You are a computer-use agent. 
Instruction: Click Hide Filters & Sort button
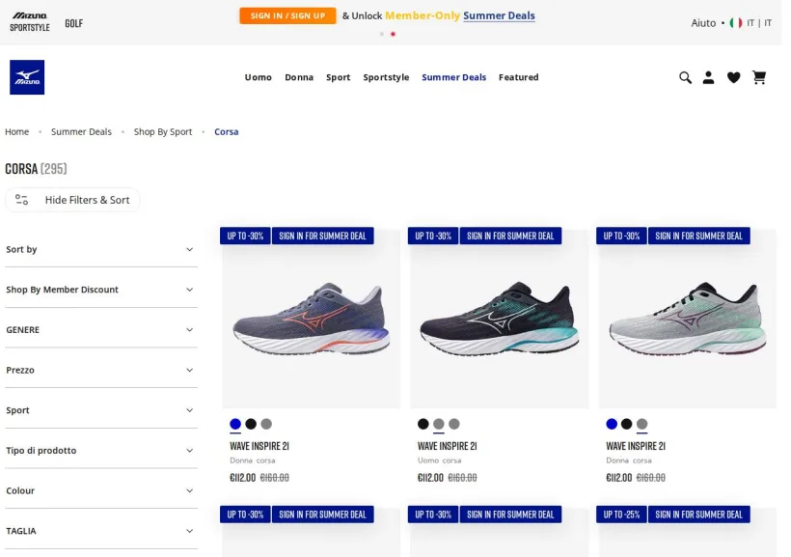click(72, 200)
